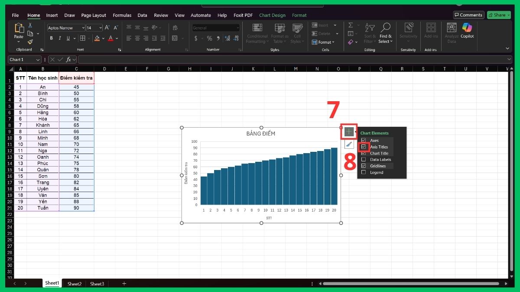Apply Comma Style number formatting

click(218, 38)
